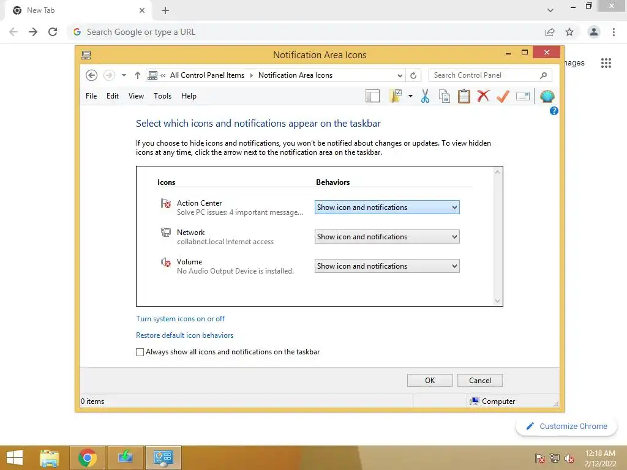Open the File menu
Screen dimensions: 627x470
(x=91, y=96)
